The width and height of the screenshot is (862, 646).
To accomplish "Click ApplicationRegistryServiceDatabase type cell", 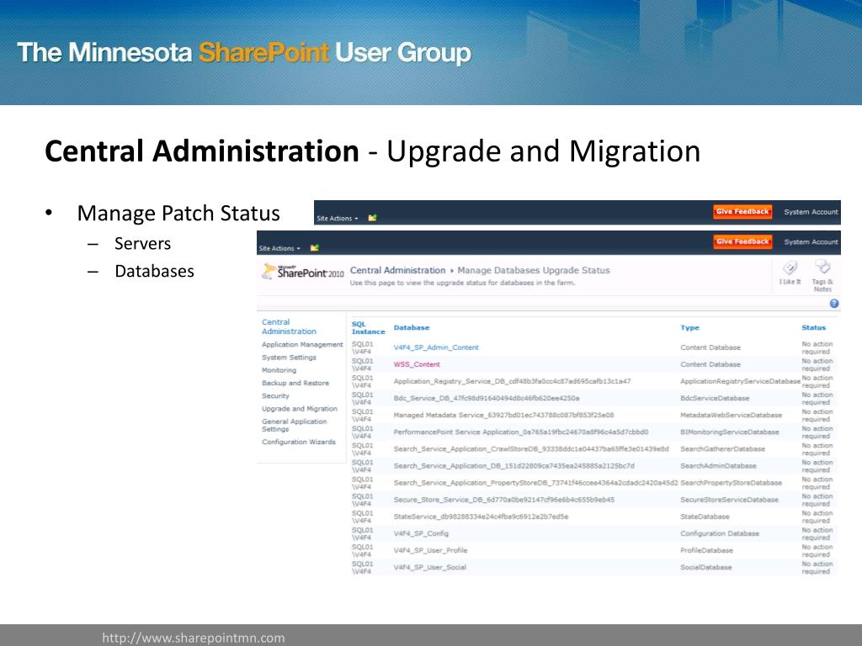I will click(x=741, y=381).
